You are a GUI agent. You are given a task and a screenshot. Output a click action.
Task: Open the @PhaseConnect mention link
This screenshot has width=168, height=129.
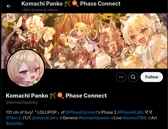pyautogui.click(x=81, y=112)
